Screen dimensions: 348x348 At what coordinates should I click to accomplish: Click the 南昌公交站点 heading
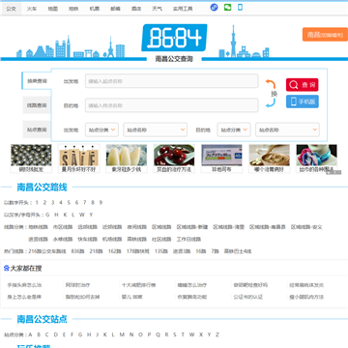(x=42, y=319)
